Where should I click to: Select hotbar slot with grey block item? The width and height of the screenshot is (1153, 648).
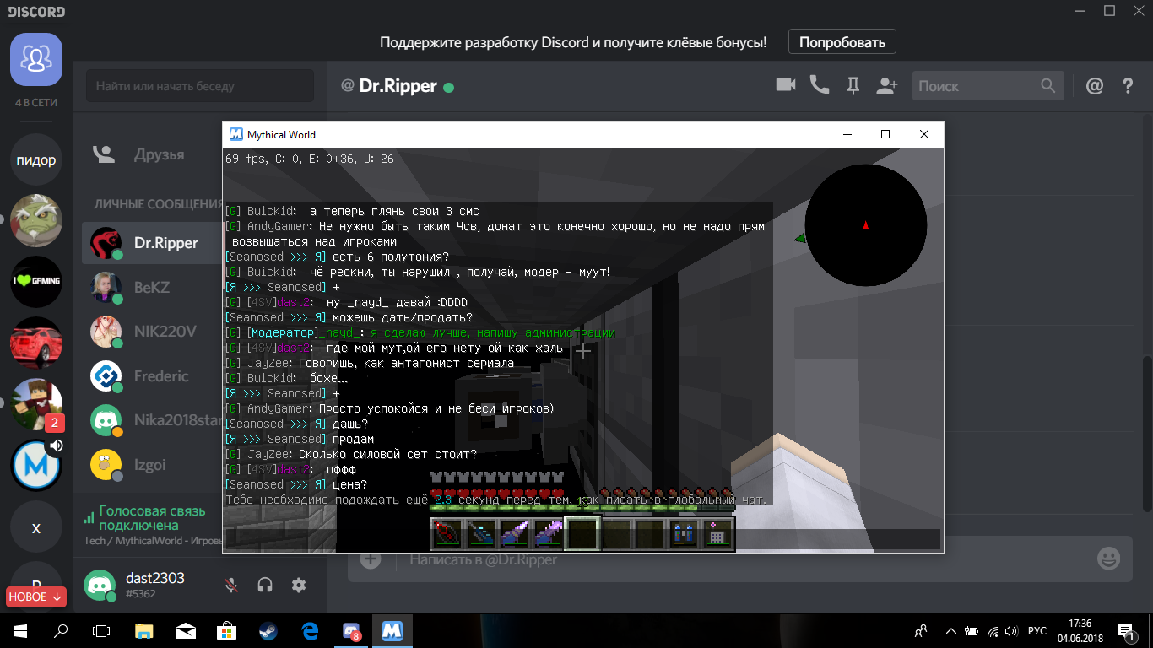click(717, 534)
